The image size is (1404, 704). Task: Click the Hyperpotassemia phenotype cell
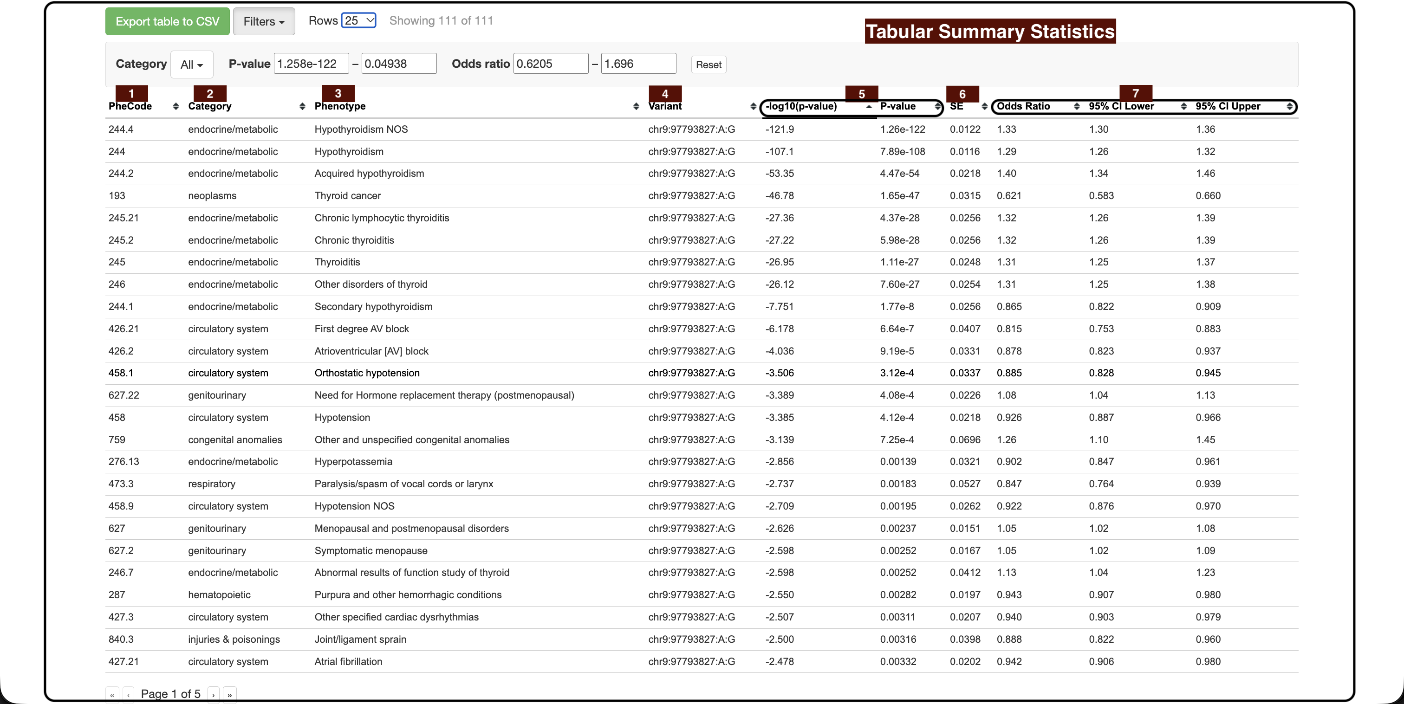(353, 462)
